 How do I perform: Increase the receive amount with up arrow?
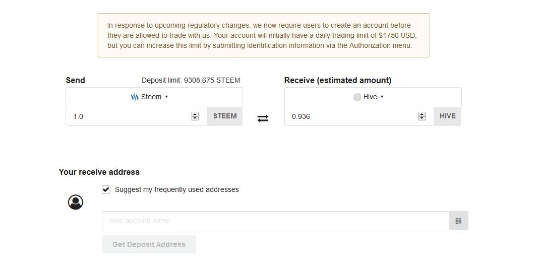click(422, 114)
